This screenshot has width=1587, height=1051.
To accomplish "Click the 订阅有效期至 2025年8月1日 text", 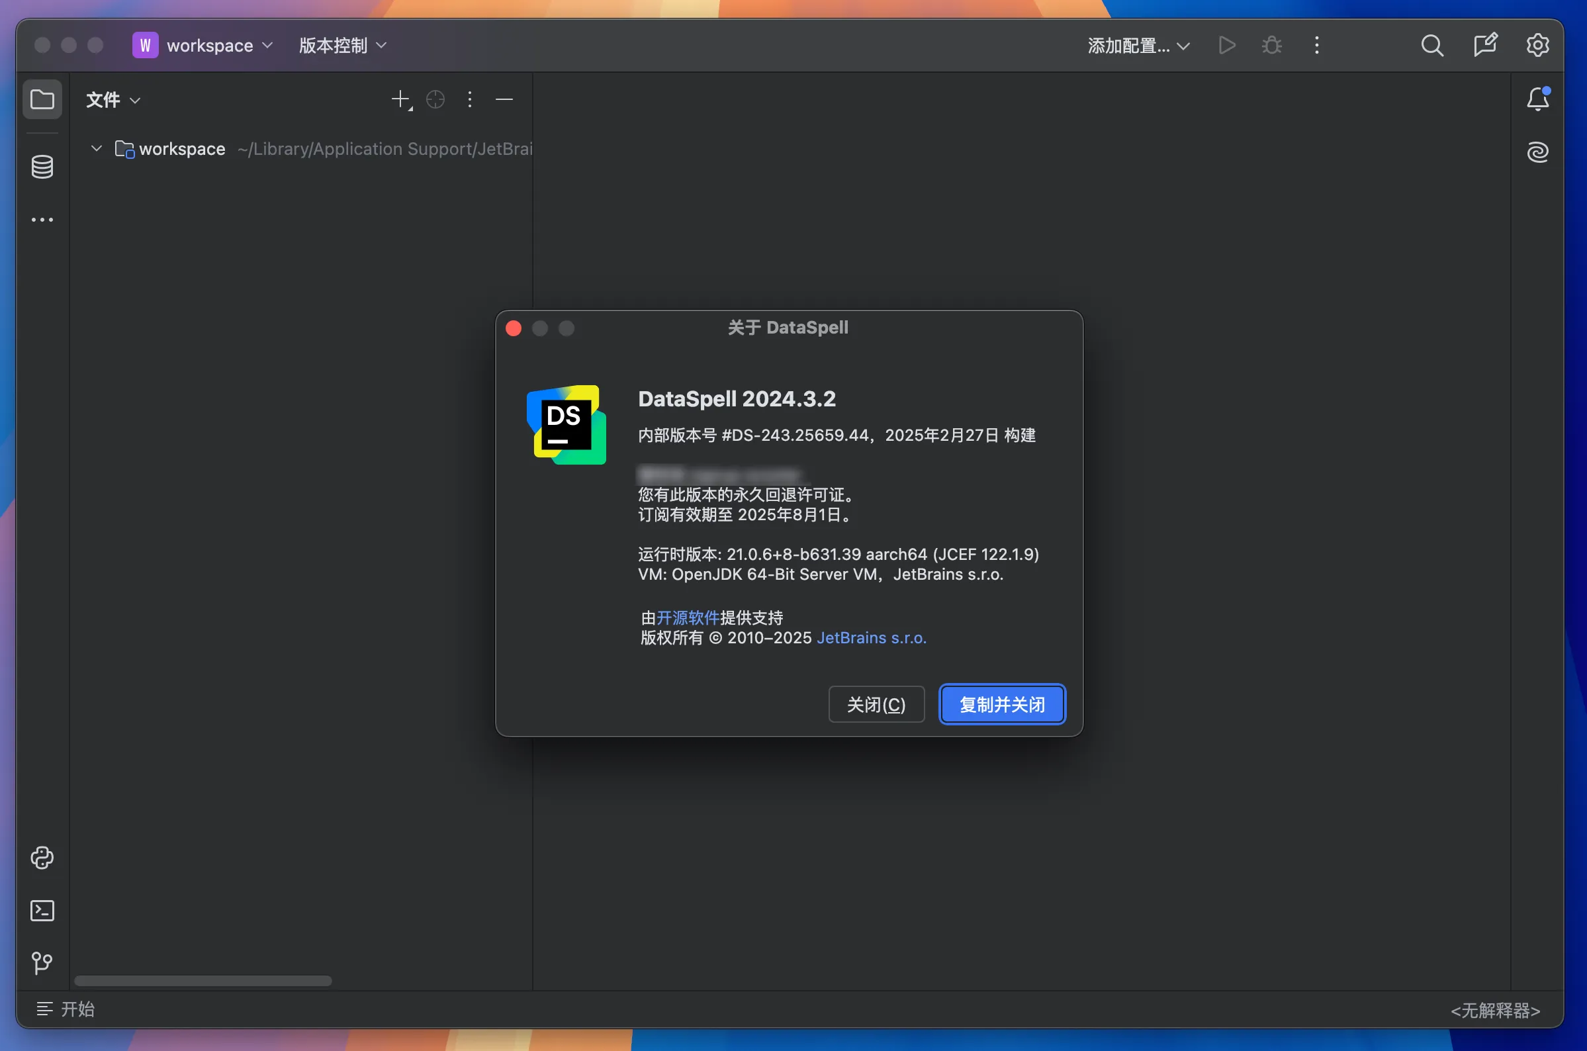I will (745, 515).
